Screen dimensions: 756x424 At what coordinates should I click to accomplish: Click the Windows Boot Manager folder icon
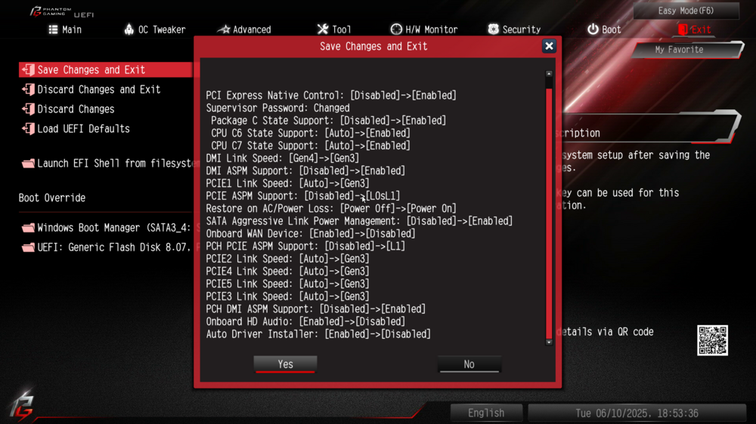click(29, 228)
